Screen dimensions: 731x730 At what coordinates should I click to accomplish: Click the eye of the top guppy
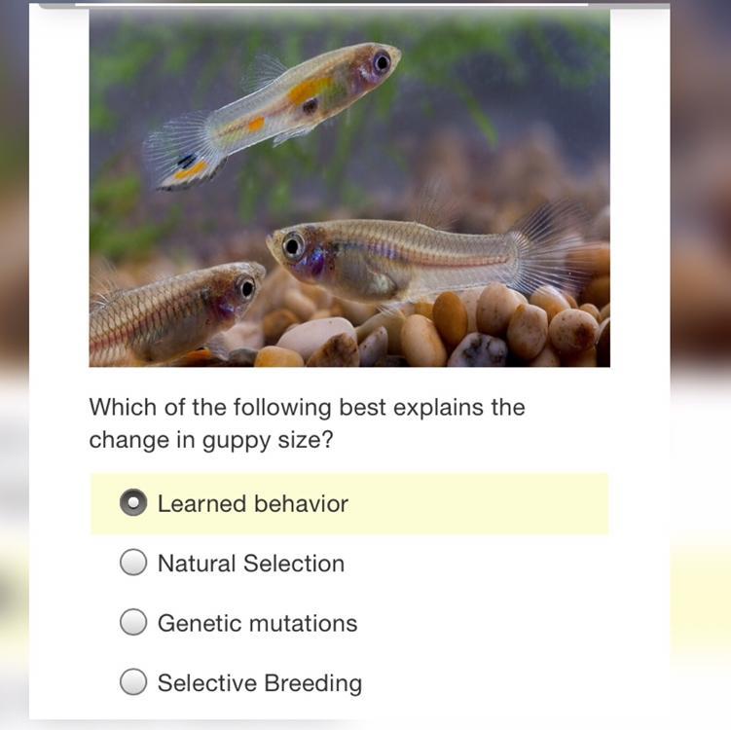pyautogui.click(x=382, y=61)
